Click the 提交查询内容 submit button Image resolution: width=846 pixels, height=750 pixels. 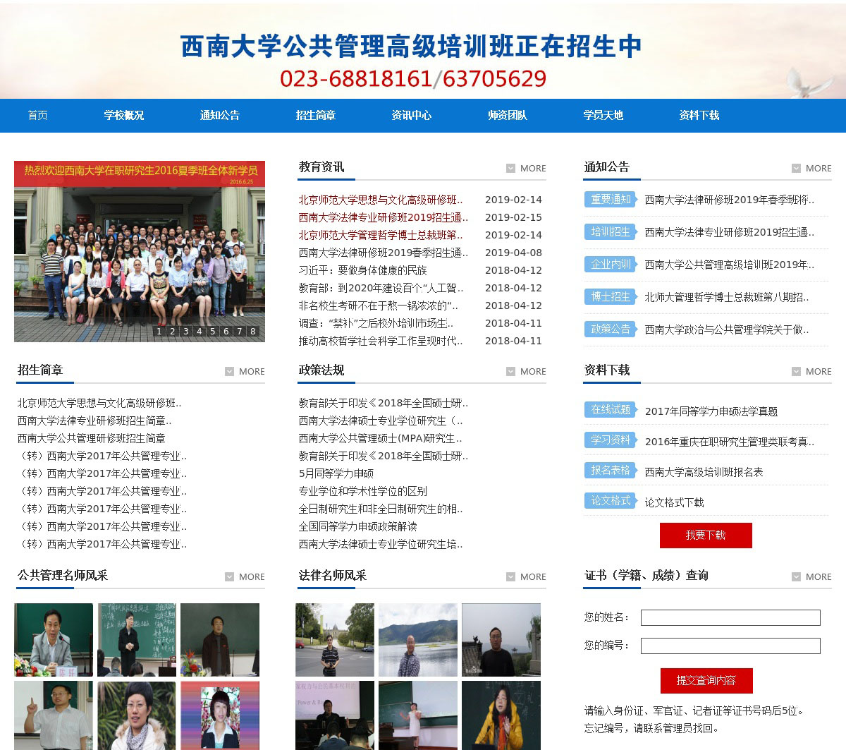click(x=706, y=681)
